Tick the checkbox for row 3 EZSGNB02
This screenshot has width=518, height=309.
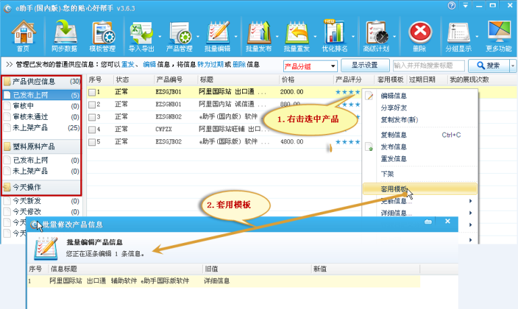click(x=92, y=117)
